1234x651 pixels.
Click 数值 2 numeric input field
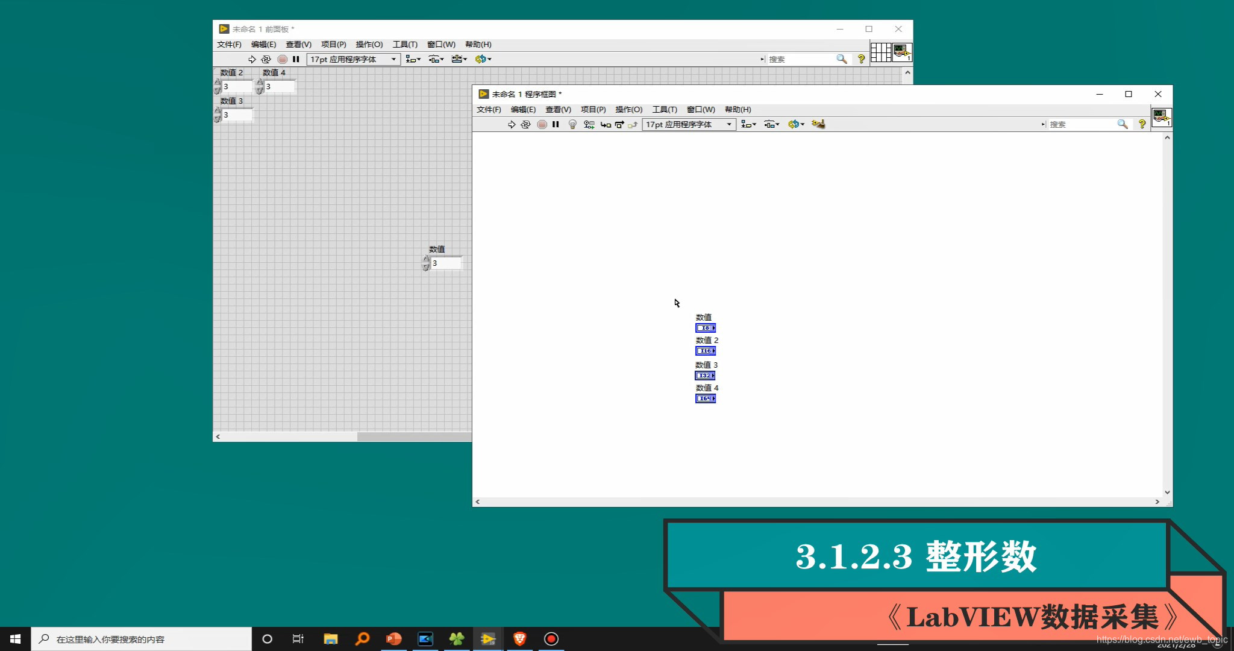[237, 86]
